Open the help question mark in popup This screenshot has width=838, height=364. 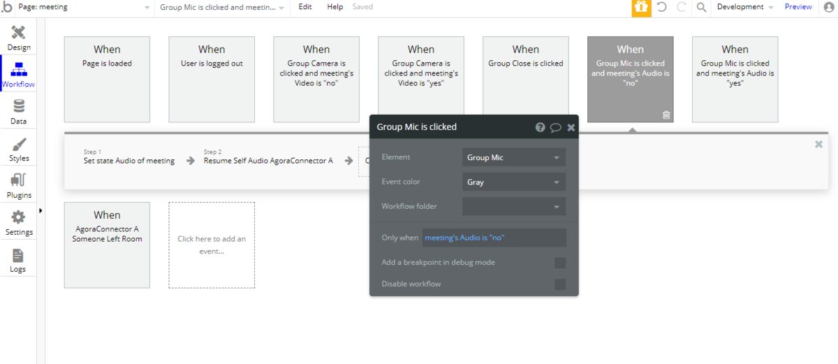(541, 127)
